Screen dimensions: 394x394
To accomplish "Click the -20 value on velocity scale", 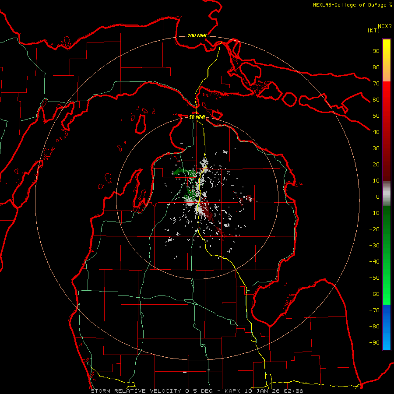I will click(x=374, y=229).
